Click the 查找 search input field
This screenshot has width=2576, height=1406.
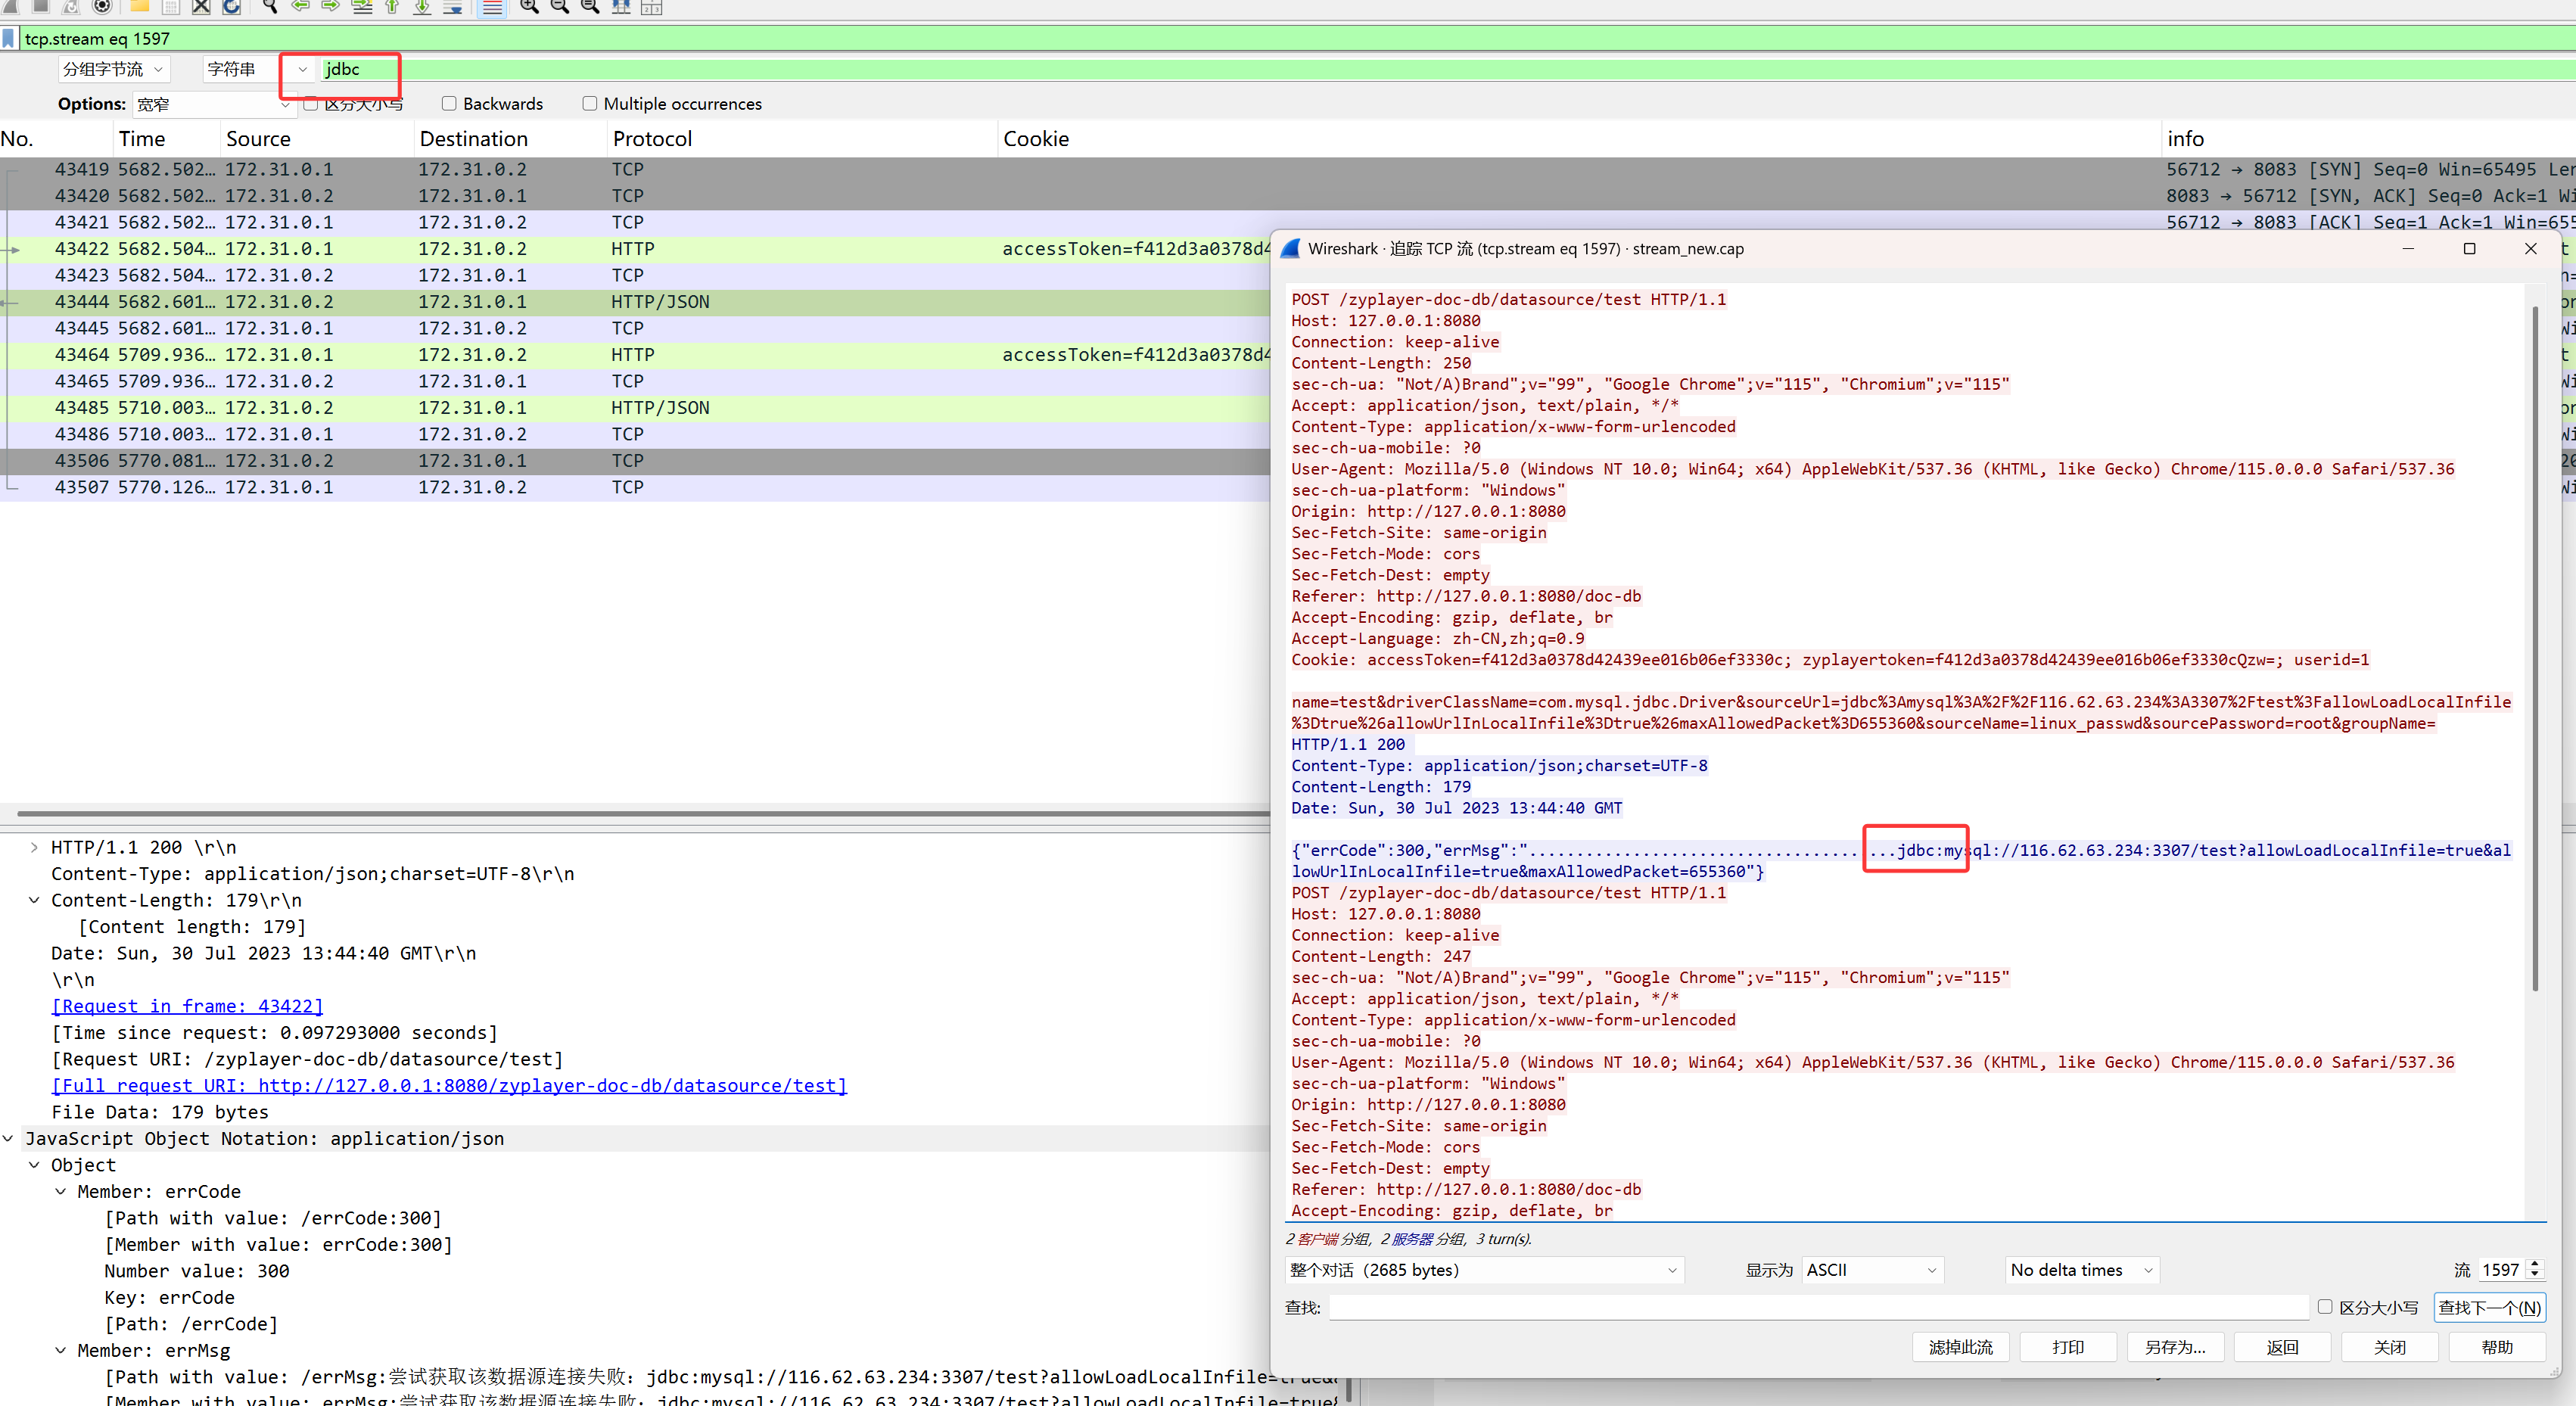tap(1818, 1307)
